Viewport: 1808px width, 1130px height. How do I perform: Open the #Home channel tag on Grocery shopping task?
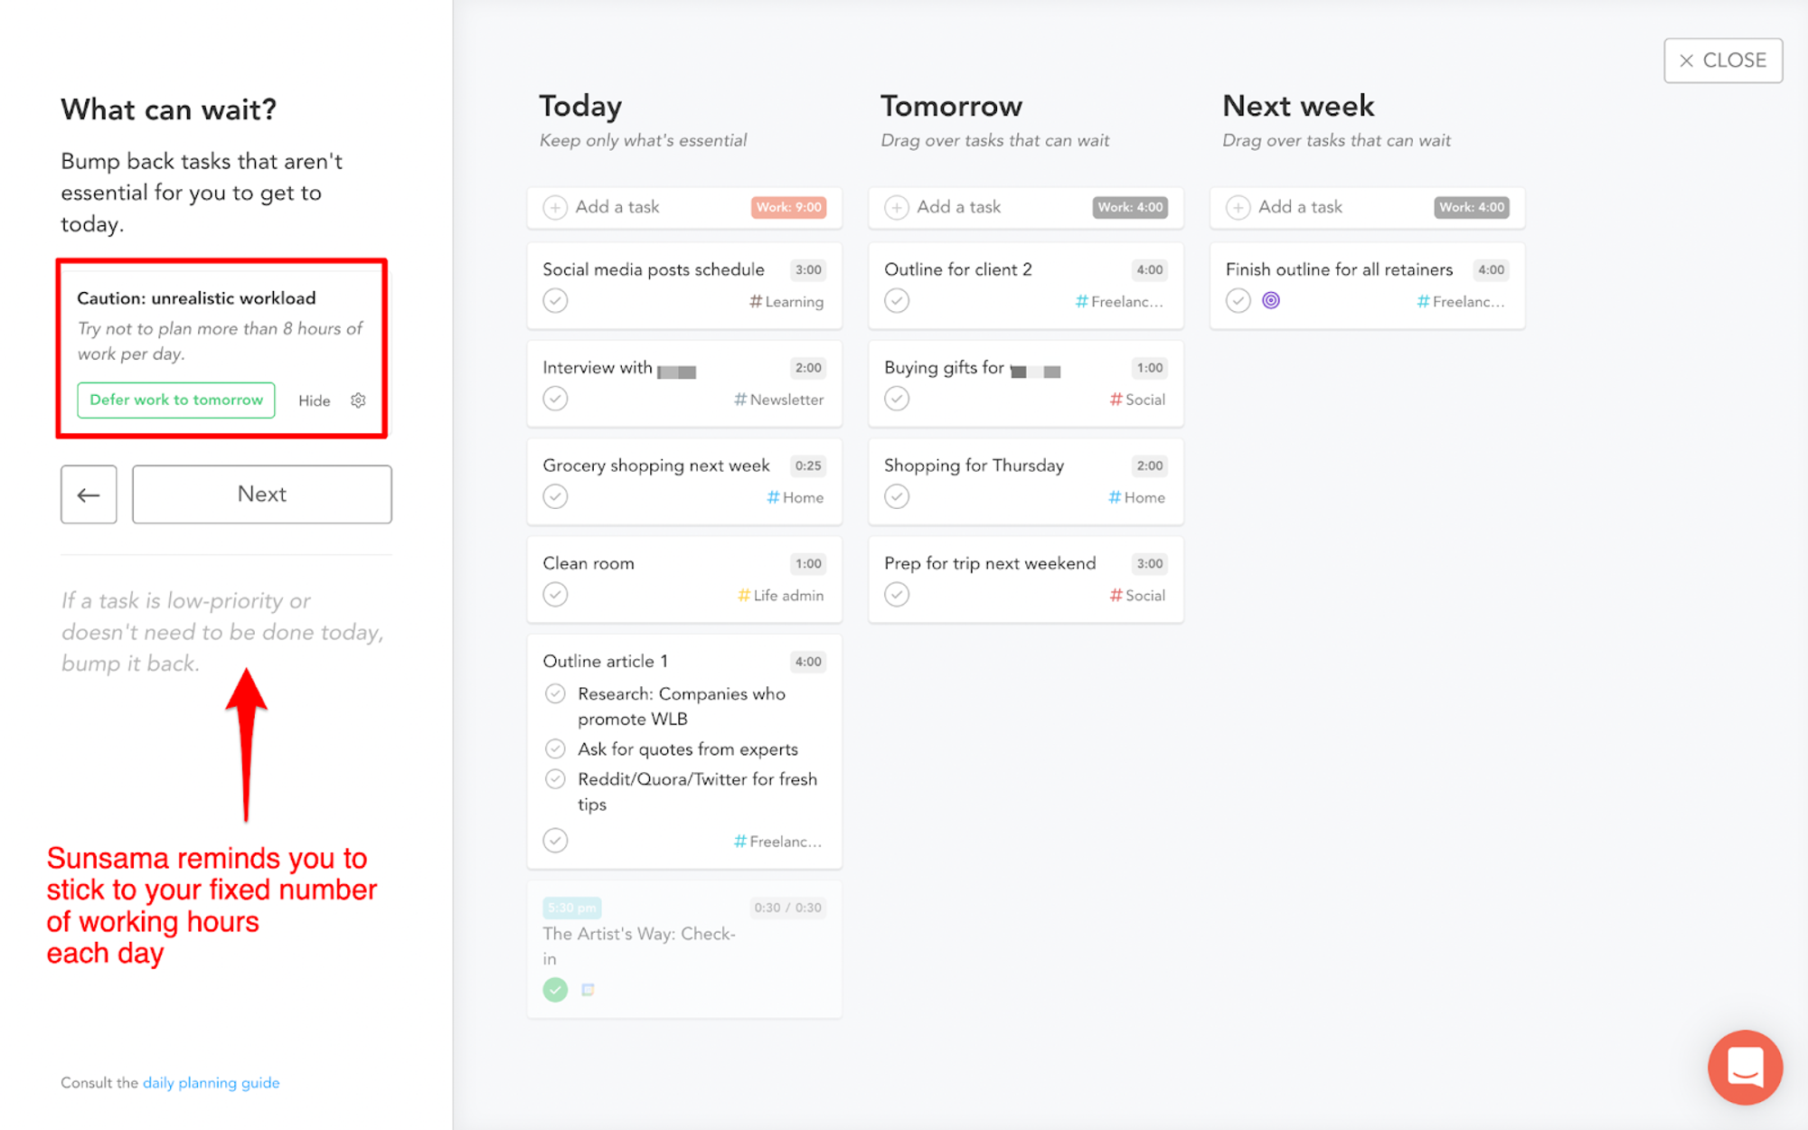tap(796, 497)
